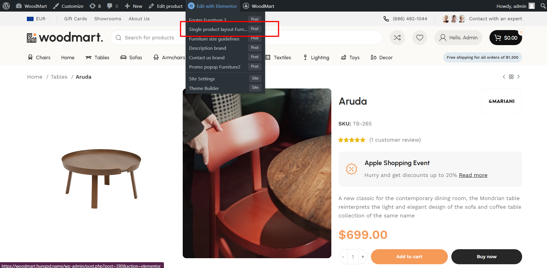Open the (1 customer review) link
Image resolution: width=547 pixels, height=268 pixels.
pos(395,140)
